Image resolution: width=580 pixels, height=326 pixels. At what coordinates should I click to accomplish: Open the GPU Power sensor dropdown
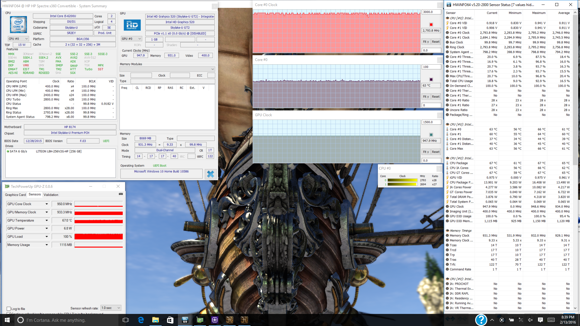47,229
